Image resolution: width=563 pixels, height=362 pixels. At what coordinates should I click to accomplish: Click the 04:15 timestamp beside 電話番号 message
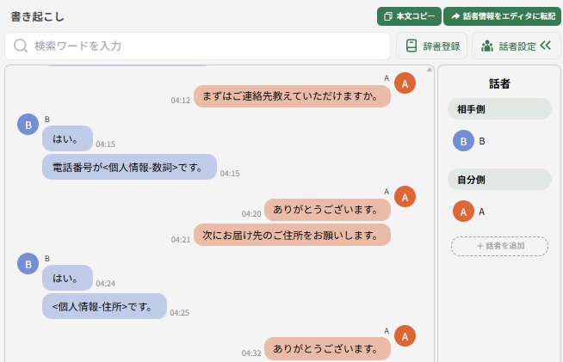tap(230, 174)
